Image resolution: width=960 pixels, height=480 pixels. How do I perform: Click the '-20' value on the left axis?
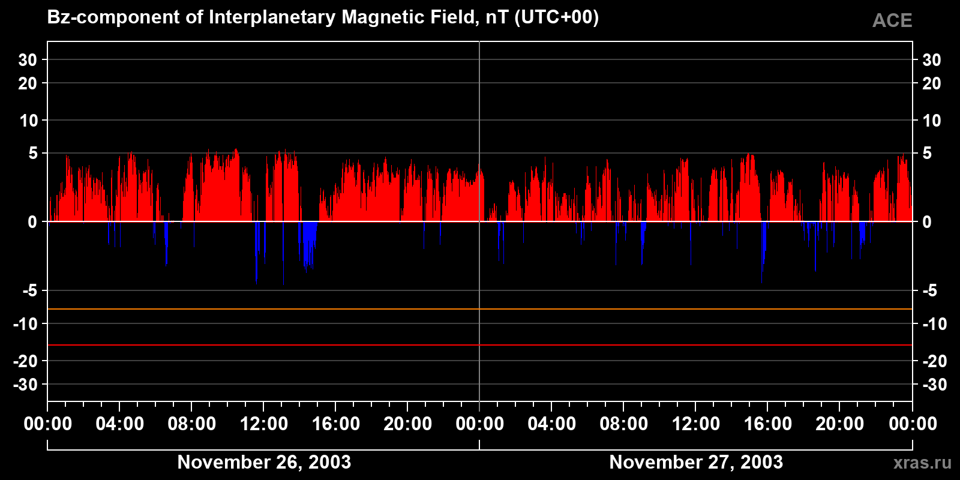coord(26,361)
